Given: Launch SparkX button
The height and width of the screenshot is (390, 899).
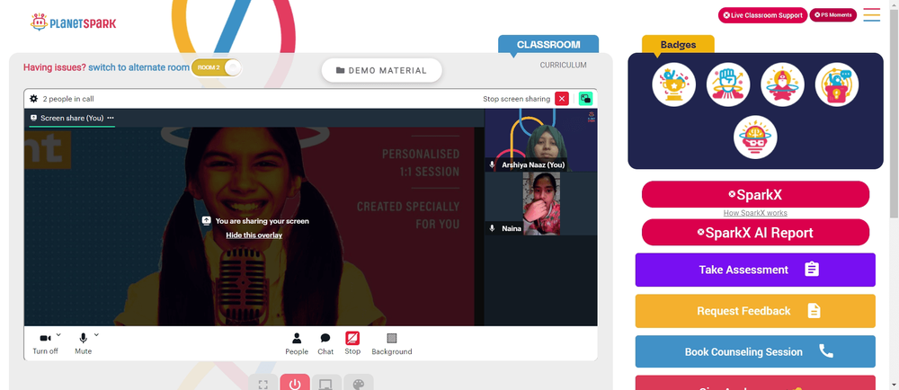Looking at the screenshot, I should point(755,195).
